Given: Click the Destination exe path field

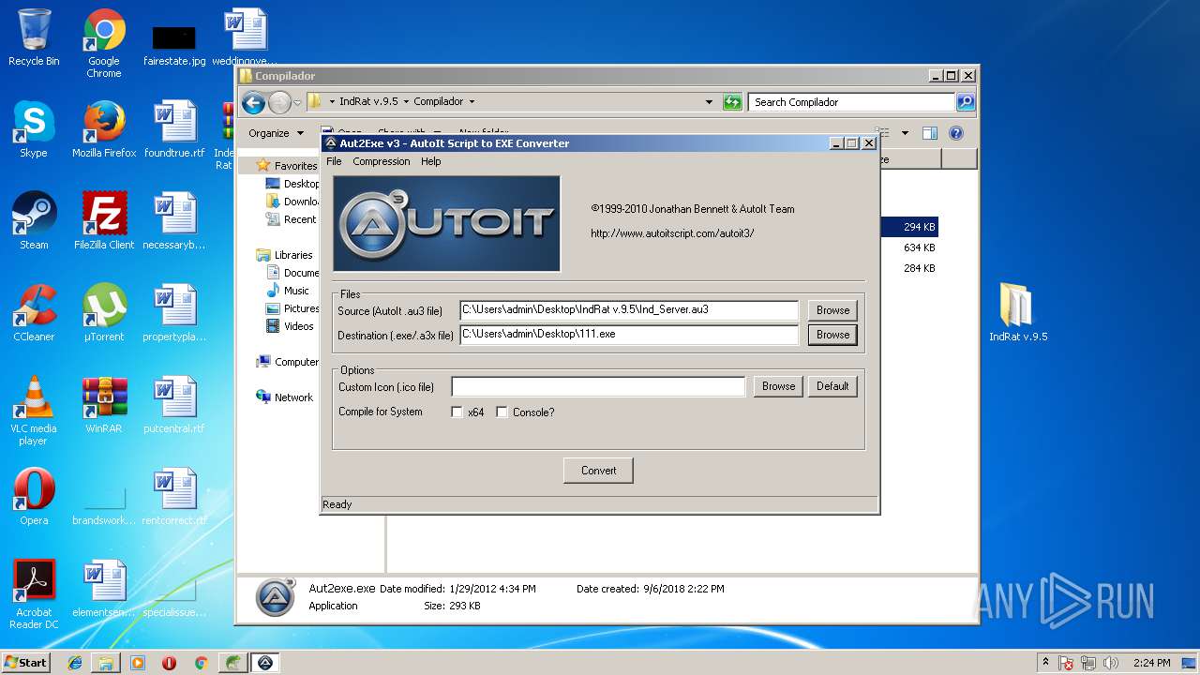Looking at the screenshot, I should [x=629, y=335].
